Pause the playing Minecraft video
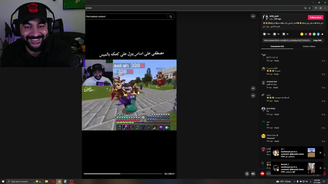The height and width of the screenshot is (184, 328). 129,95
